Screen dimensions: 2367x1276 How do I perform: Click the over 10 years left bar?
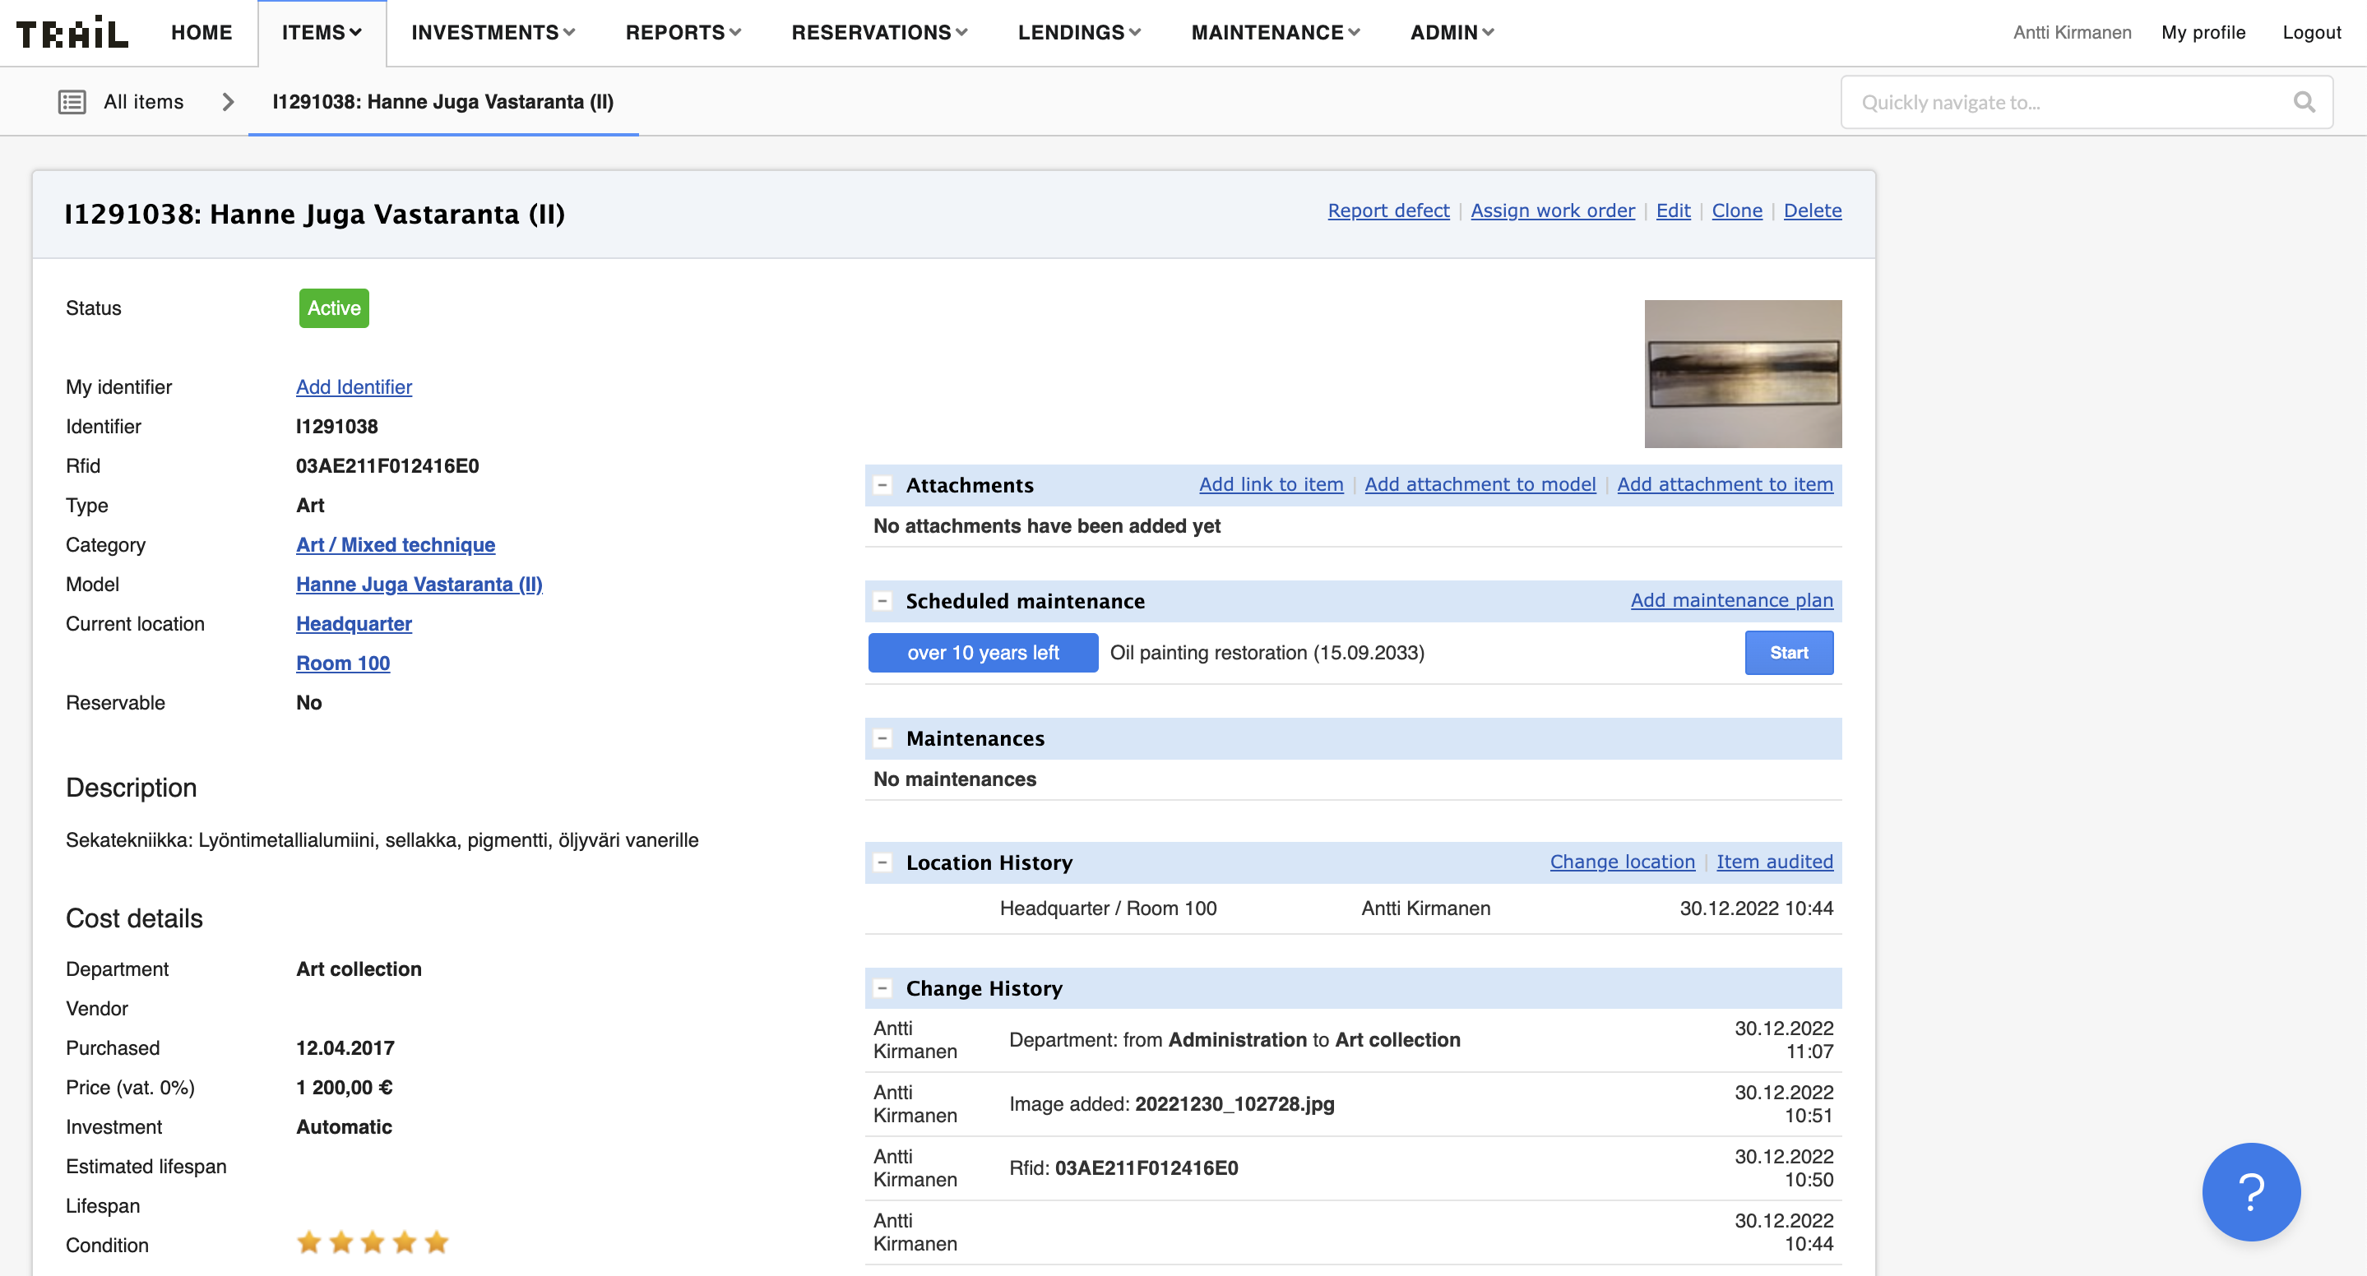[x=982, y=653]
